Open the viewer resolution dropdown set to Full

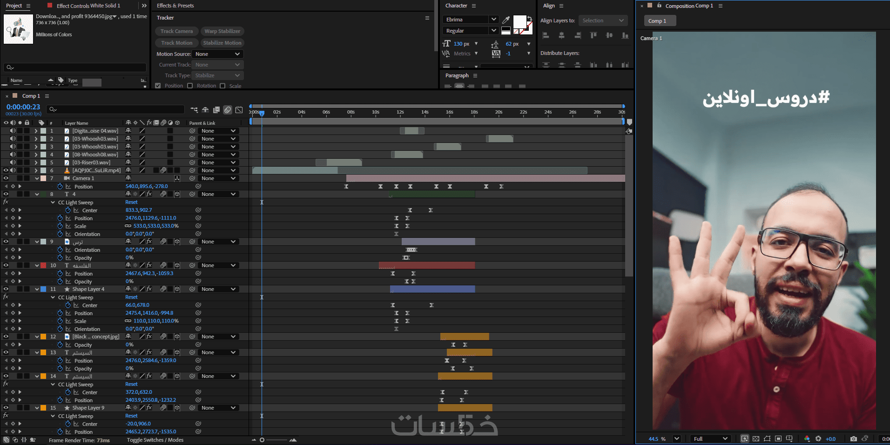click(x=710, y=439)
